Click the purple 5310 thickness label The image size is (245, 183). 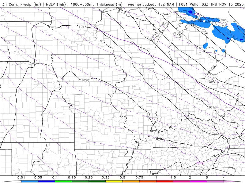click(x=195, y=14)
